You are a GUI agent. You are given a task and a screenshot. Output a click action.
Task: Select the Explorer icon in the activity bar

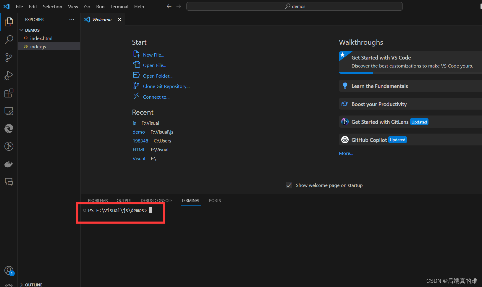click(x=9, y=21)
